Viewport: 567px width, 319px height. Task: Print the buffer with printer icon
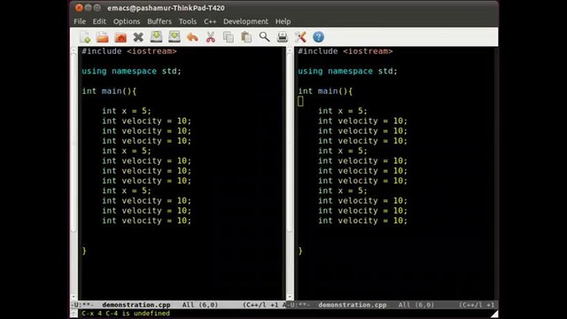click(282, 37)
